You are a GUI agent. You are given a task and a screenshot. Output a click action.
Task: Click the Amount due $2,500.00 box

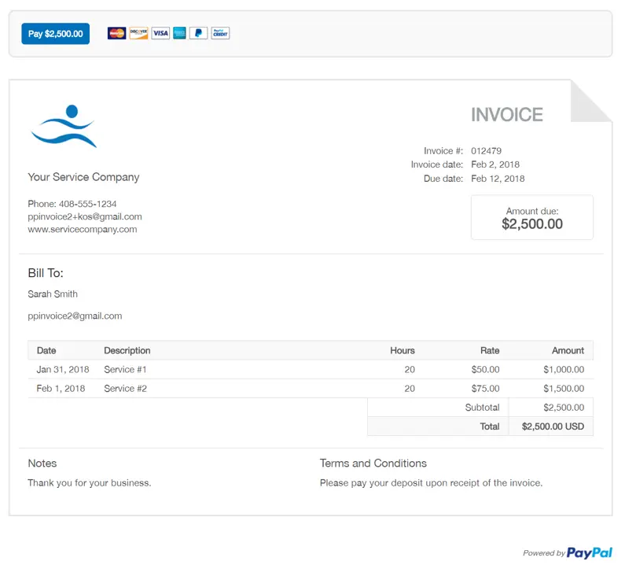[x=532, y=217]
